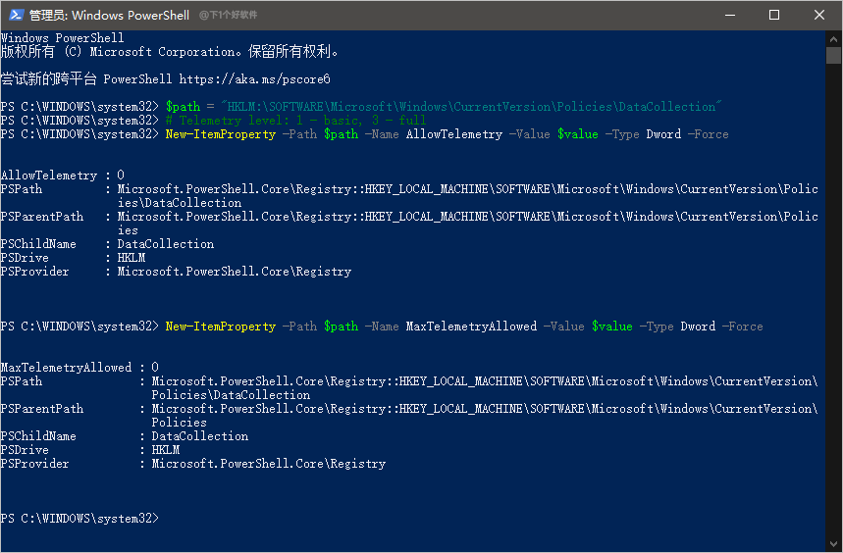Click the "# Telemetry level" comment line
Screen dimensions: 843x553
[x=296, y=120]
